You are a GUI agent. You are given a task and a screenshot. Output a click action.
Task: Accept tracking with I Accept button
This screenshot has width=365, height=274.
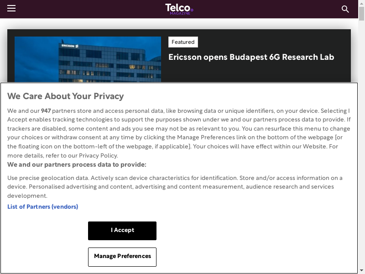(122, 231)
